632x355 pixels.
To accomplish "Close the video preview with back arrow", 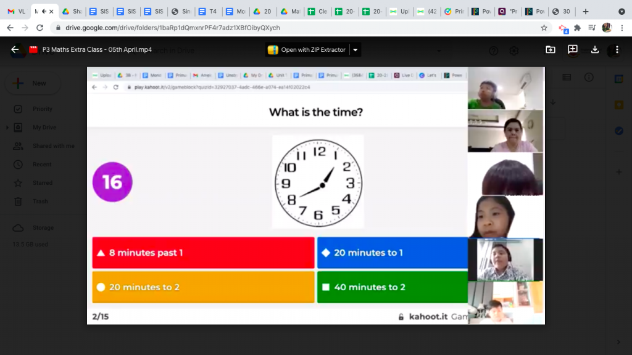I will [15, 50].
